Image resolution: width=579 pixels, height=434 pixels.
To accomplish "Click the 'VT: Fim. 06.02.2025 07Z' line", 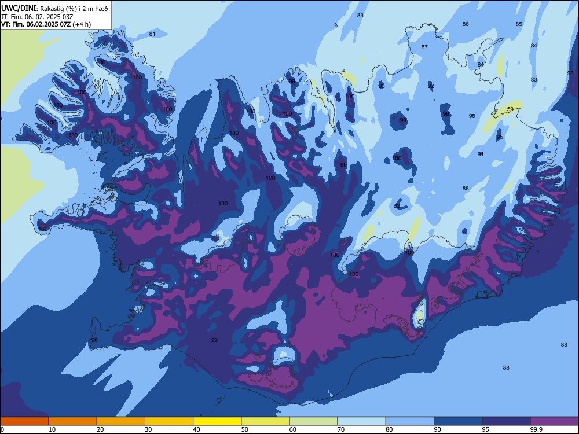I will pos(36,24).
